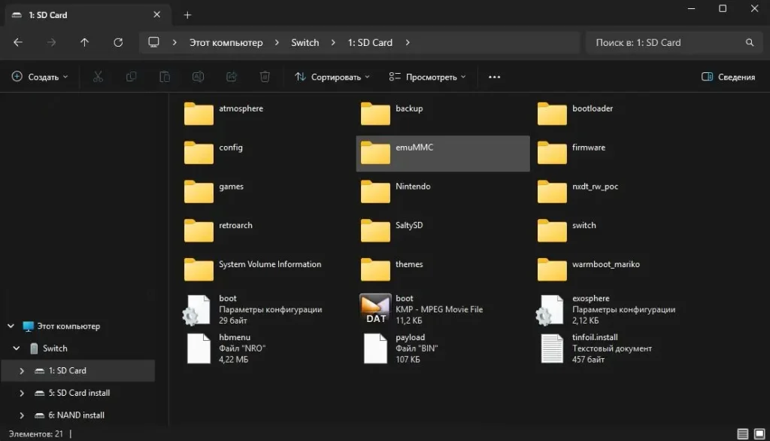Click the rename icon in toolbar

198,77
